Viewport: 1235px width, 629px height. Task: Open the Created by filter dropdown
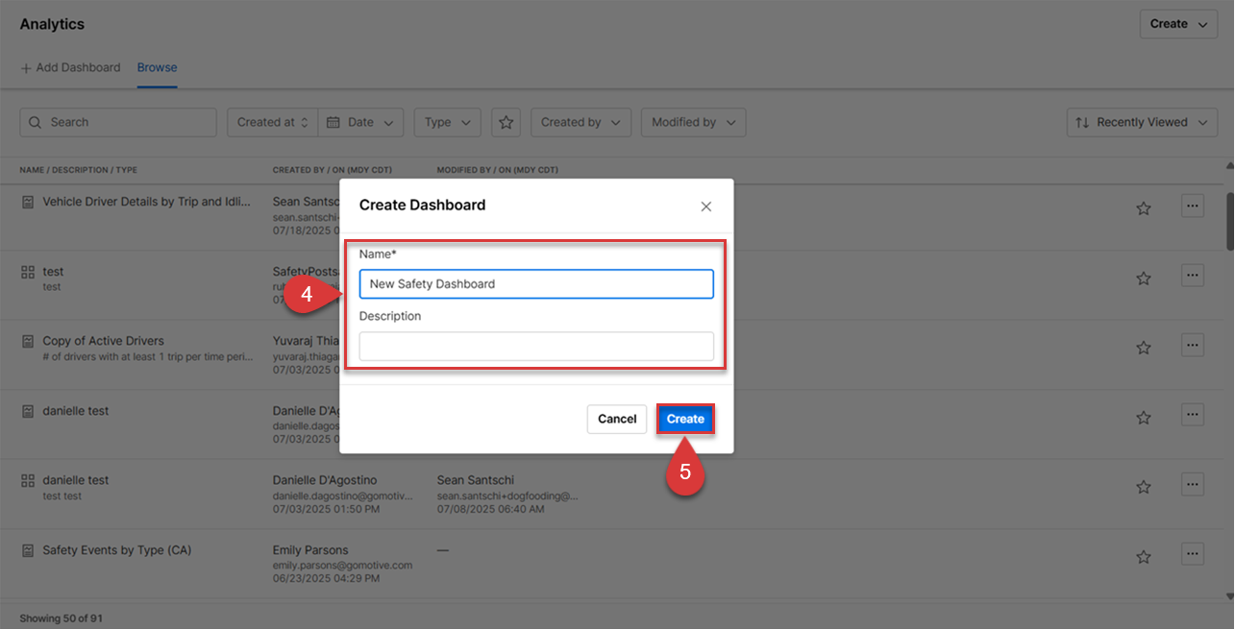click(x=580, y=122)
